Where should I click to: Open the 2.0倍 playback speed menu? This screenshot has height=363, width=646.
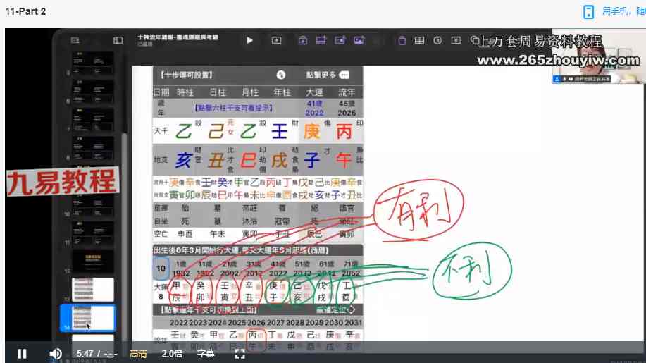[x=172, y=354]
